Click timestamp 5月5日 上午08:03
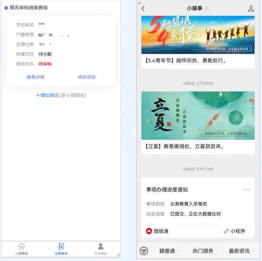262x261 pixels. pos(198,83)
